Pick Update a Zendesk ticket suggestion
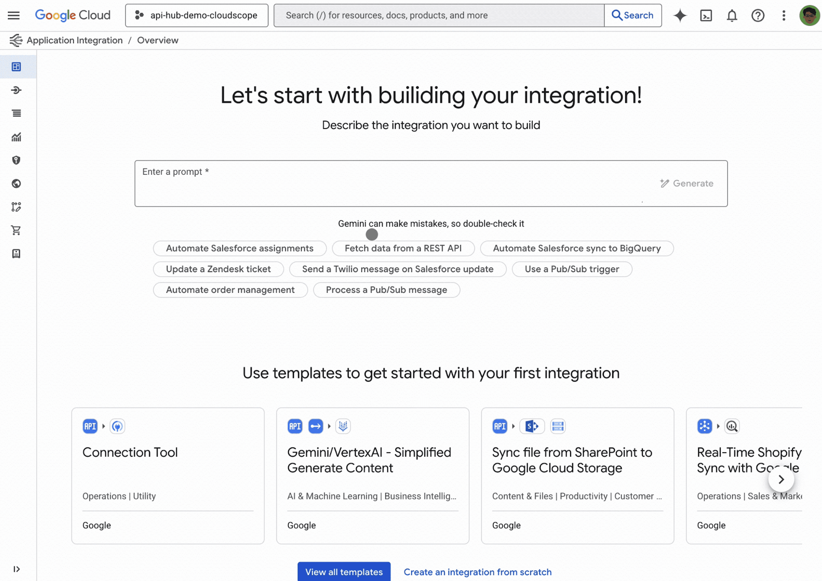Viewport: 822px width, 581px height. click(218, 269)
